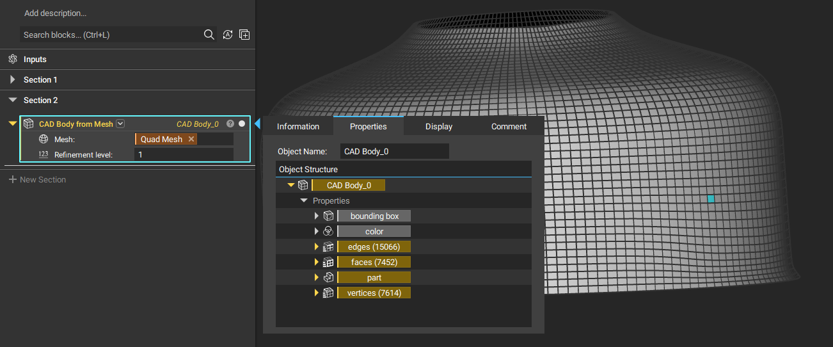Screen dimensions: 833x347
Task: Click the search magnifier icon
Action: pyautogui.click(x=209, y=35)
